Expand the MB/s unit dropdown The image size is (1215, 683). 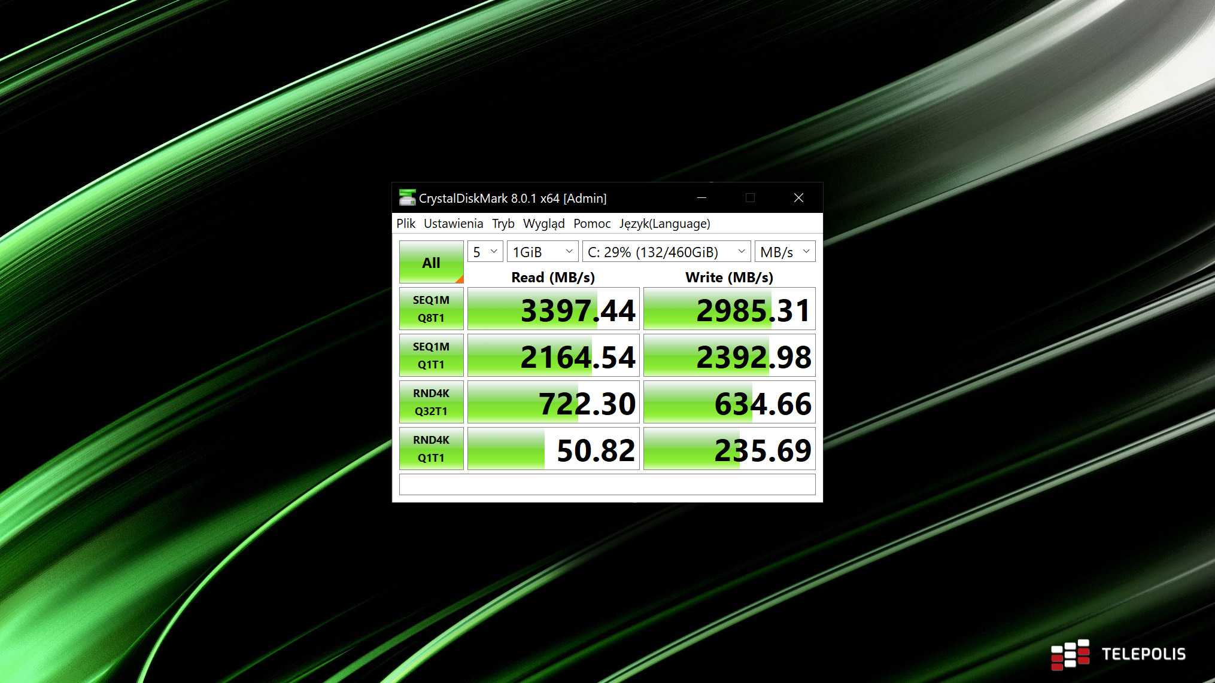(x=784, y=252)
